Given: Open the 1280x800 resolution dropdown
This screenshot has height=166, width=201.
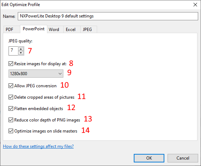Looking at the screenshot, I should pos(36,74).
